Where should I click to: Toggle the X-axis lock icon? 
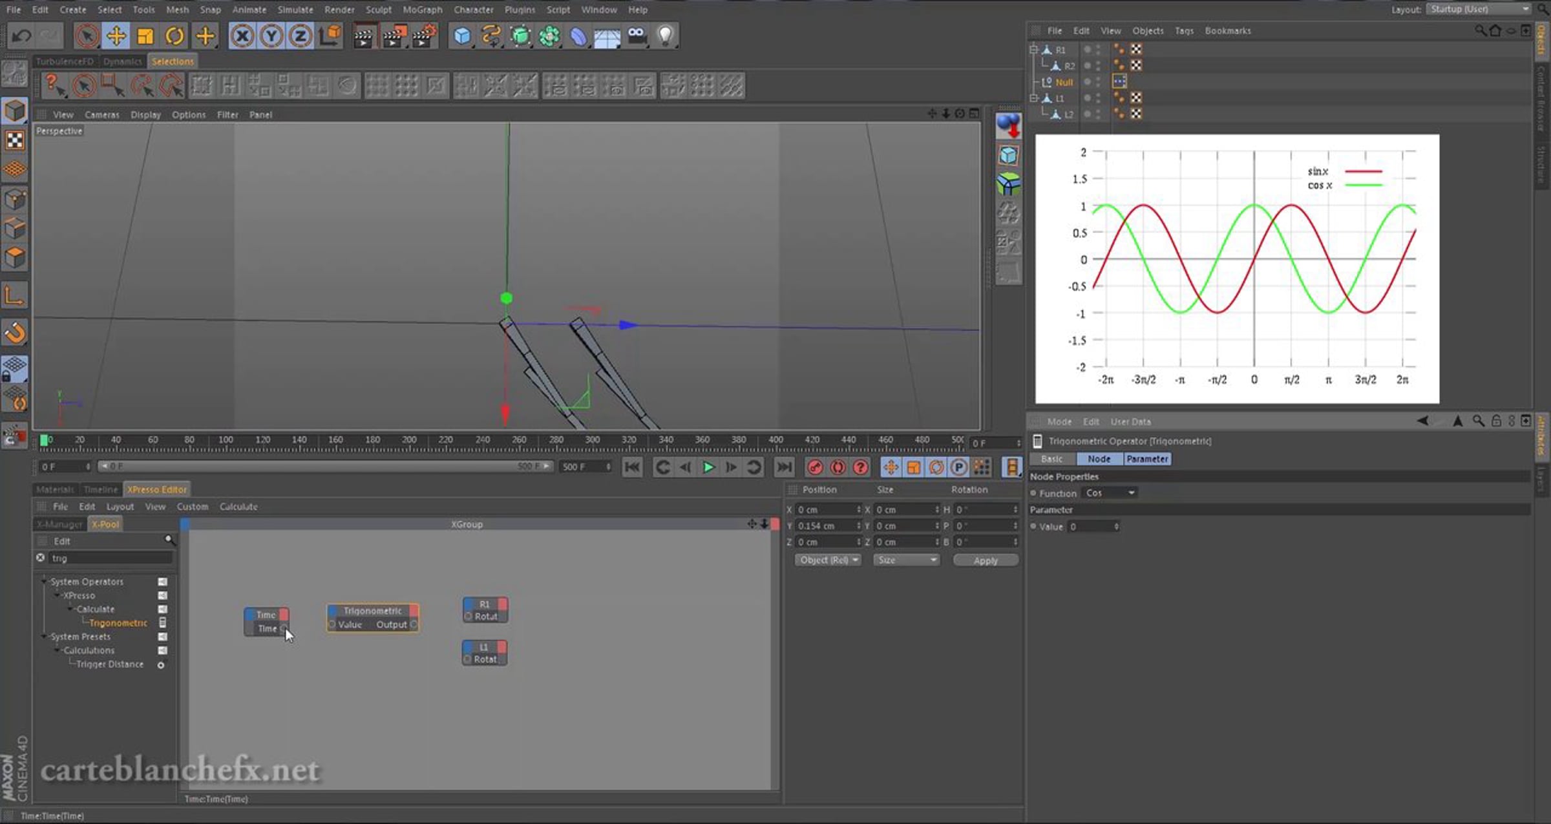[242, 36]
